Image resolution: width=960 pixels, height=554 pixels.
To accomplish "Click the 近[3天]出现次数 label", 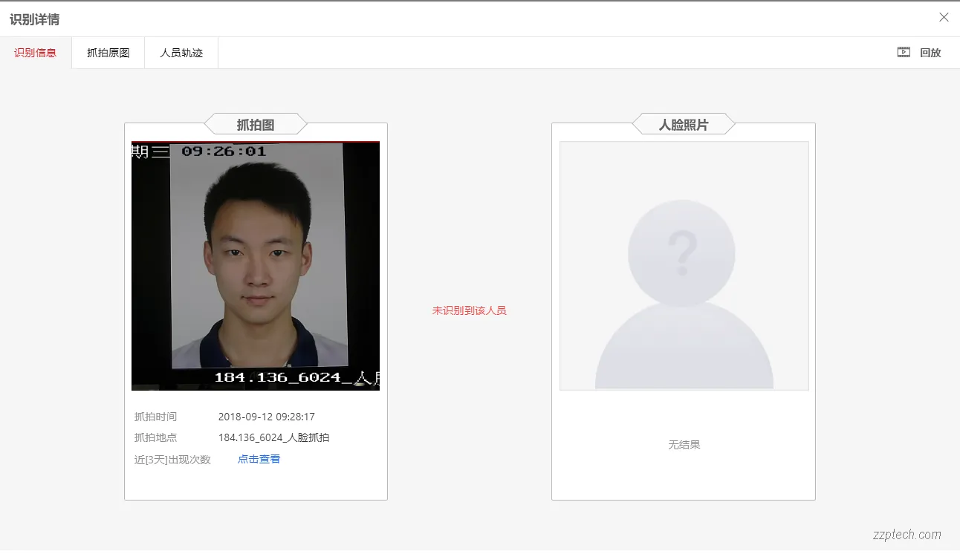I will (172, 459).
